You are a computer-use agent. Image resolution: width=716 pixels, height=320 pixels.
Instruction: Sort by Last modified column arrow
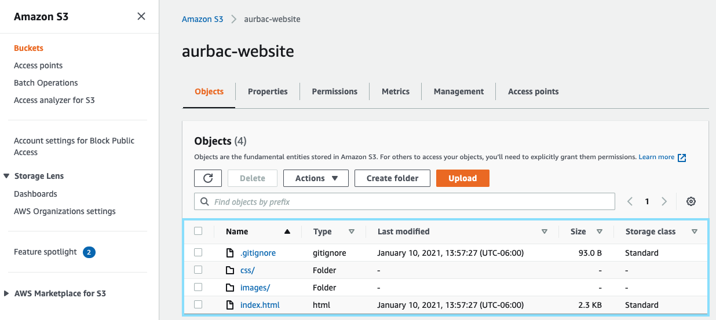point(544,231)
